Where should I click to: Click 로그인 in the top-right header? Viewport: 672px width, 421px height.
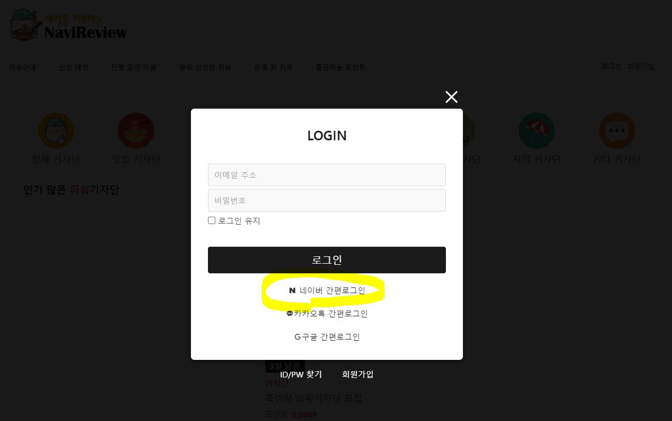pos(611,66)
